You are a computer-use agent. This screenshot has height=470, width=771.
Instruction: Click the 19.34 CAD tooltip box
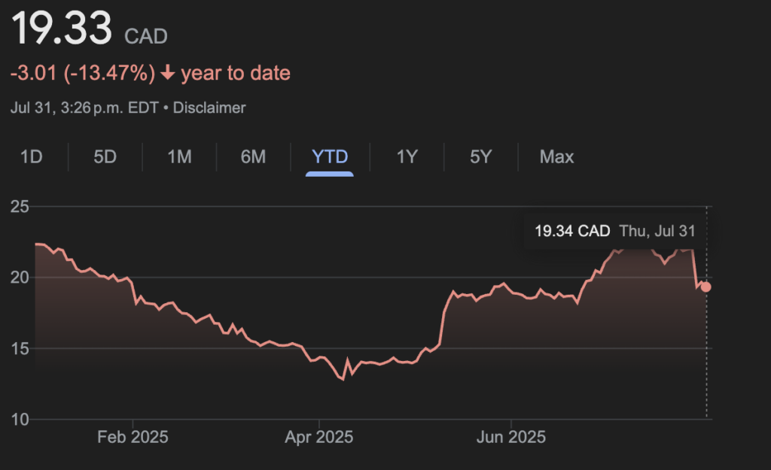[x=614, y=231]
